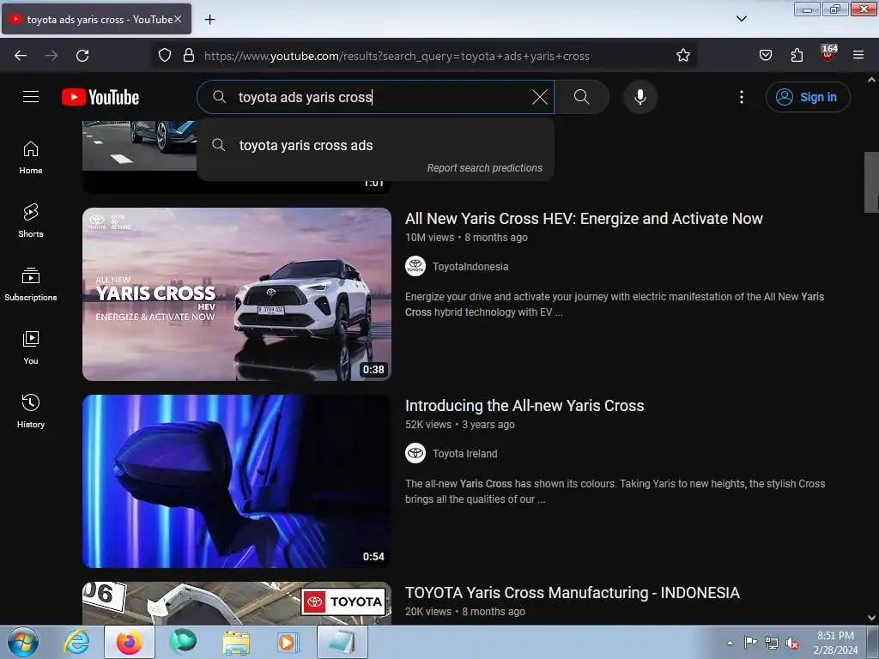This screenshot has height=659, width=879.
Task: Go back with the browser back arrow
Action: pyautogui.click(x=21, y=56)
